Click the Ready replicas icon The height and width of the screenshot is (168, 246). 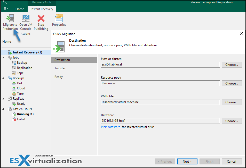(x=14, y=104)
